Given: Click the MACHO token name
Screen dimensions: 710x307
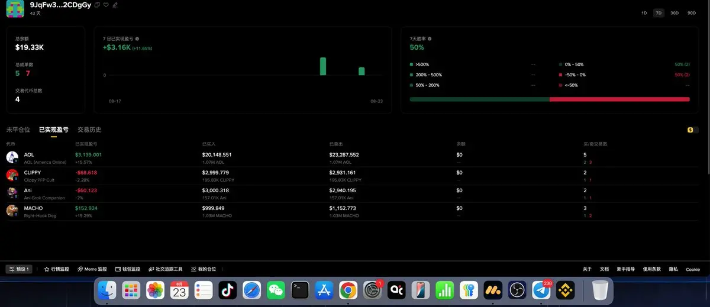Looking at the screenshot, I should coord(33,208).
